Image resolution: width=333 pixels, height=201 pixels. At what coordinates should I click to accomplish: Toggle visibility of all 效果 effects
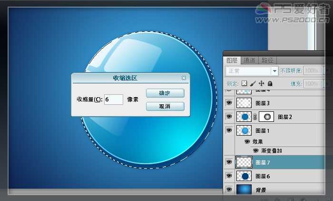247,141
